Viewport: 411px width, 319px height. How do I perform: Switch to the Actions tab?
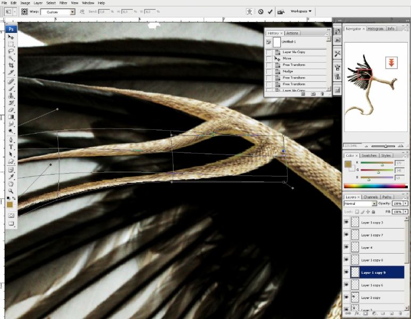coord(292,33)
